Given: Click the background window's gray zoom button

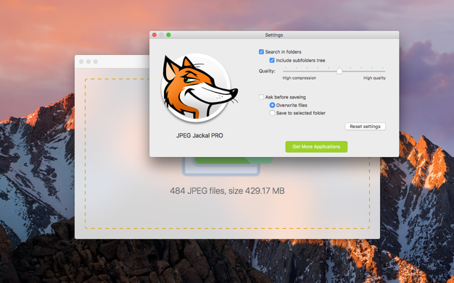Looking at the screenshot, I should click(x=96, y=62).
